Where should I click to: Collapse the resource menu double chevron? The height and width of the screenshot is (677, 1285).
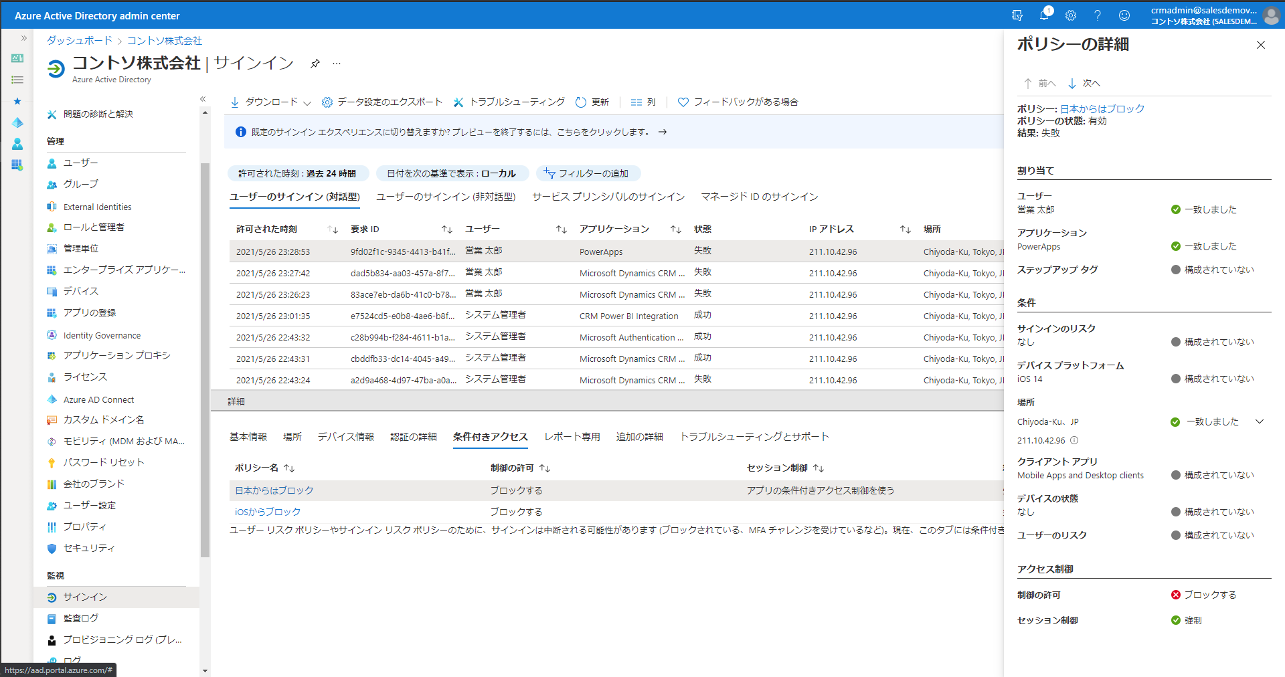(203, 99)
